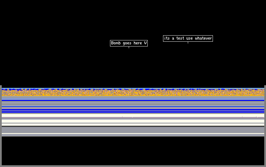Image resolution: width=266 pixels, height=167 pixels.
Task: Click the speckled orange sand layer
Action: (x=133, y=93)
